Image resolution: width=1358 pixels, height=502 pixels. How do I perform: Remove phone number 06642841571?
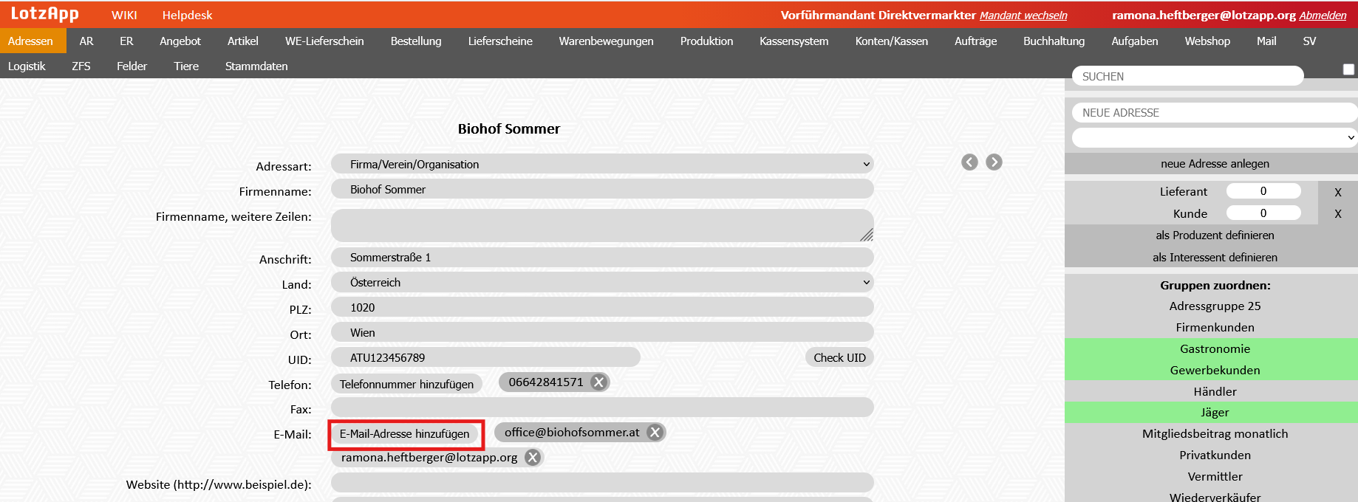tap(599, 382)
